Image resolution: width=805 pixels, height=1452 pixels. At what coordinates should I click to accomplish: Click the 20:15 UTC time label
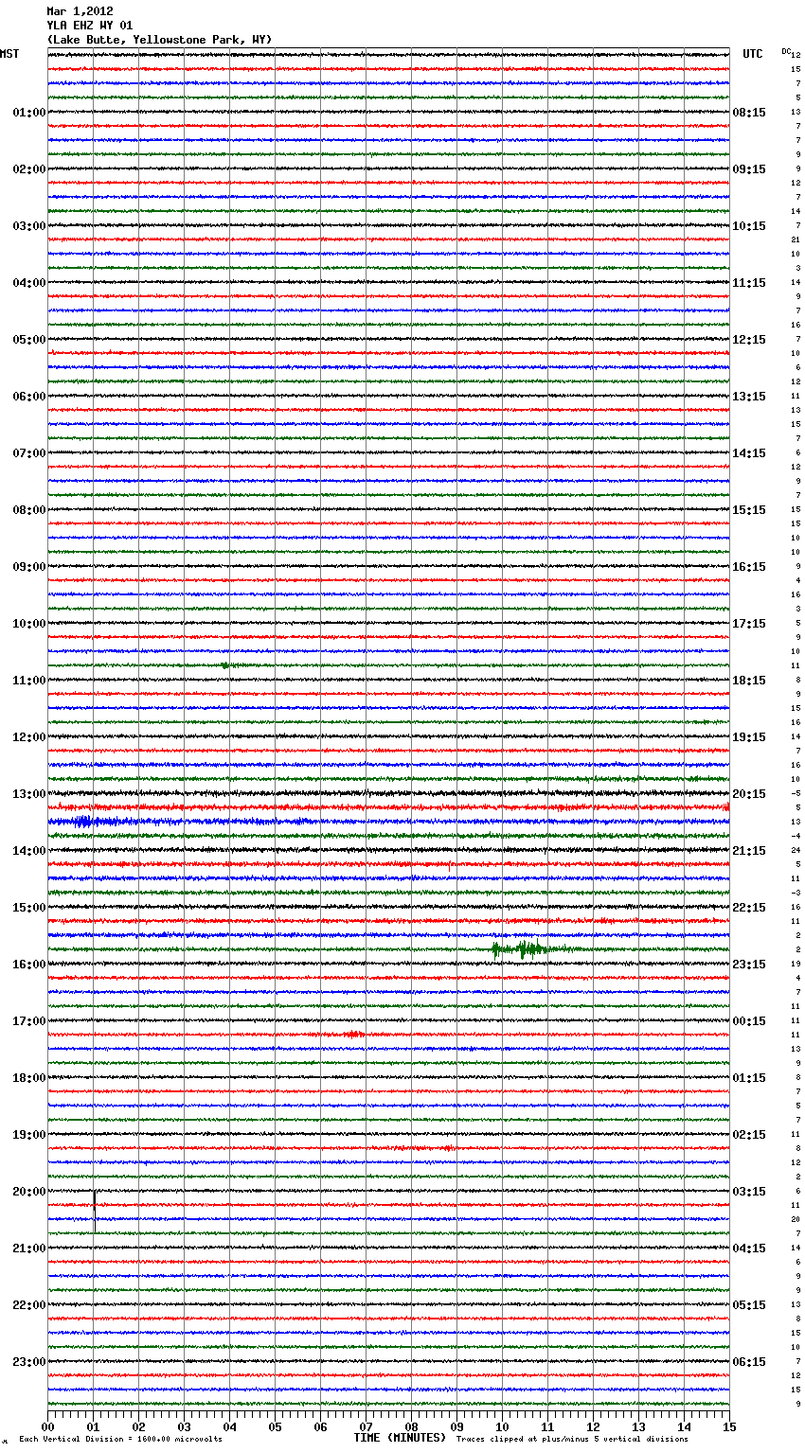coord(749,794)
